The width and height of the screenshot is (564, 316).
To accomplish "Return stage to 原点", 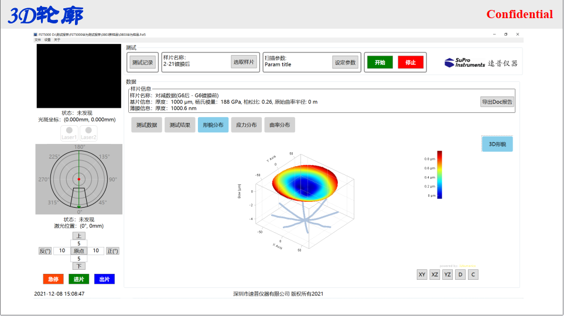I will coord(79,251).
